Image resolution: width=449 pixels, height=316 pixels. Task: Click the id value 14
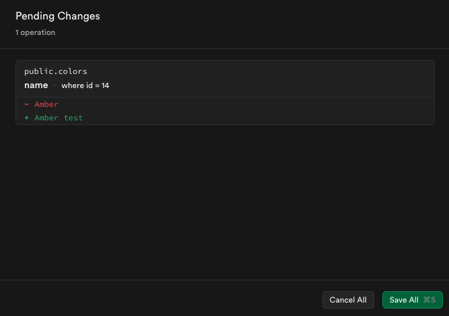[x=105, y=85]
